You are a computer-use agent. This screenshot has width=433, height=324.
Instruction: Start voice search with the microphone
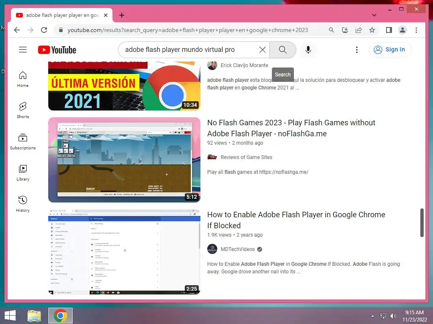click(x=308, y=50)
